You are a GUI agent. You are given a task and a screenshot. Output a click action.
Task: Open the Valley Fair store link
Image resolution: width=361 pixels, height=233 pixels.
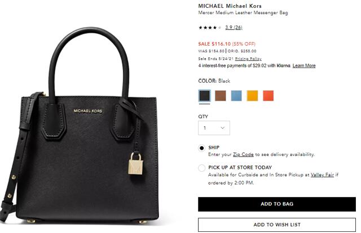click(x=323, y=175)
